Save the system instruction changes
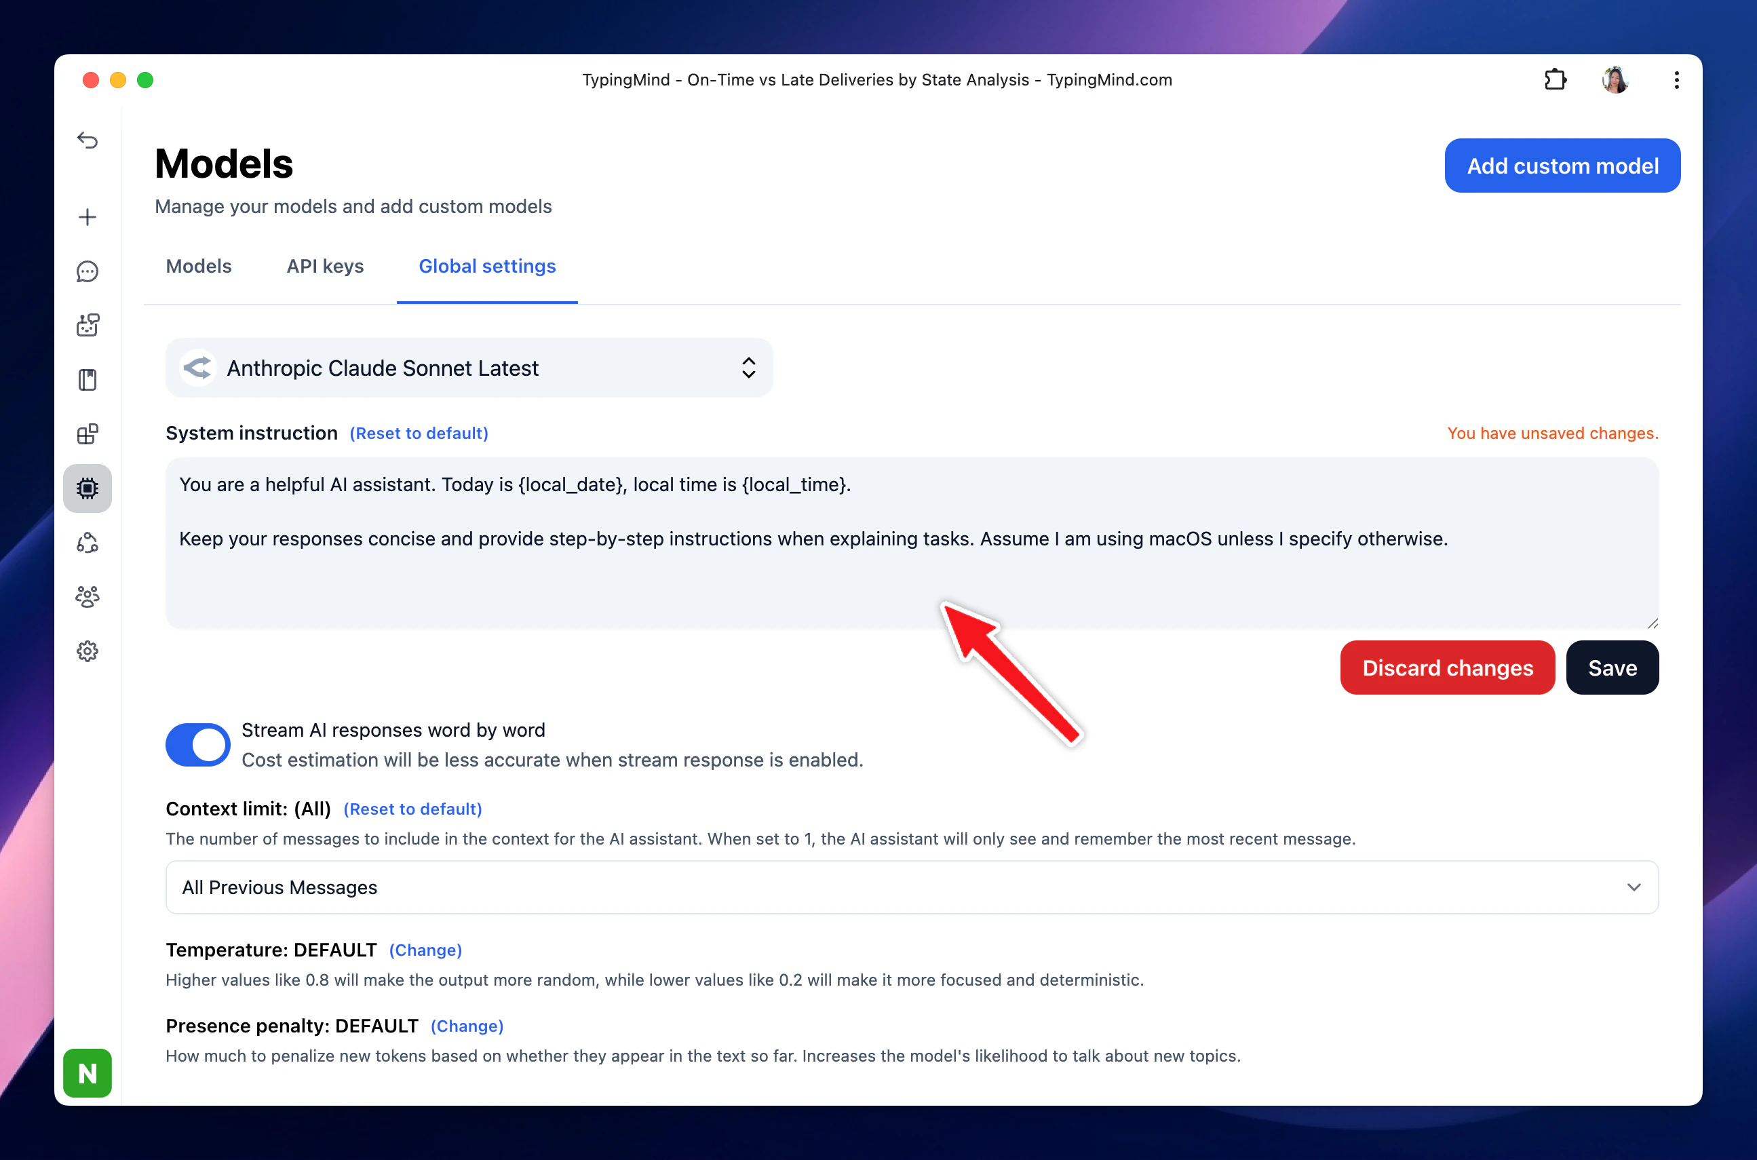The width and height of the screenshot is (1757, 1160). click(1612, 668)
